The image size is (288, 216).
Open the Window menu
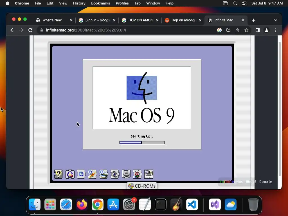tap(153, 3)
